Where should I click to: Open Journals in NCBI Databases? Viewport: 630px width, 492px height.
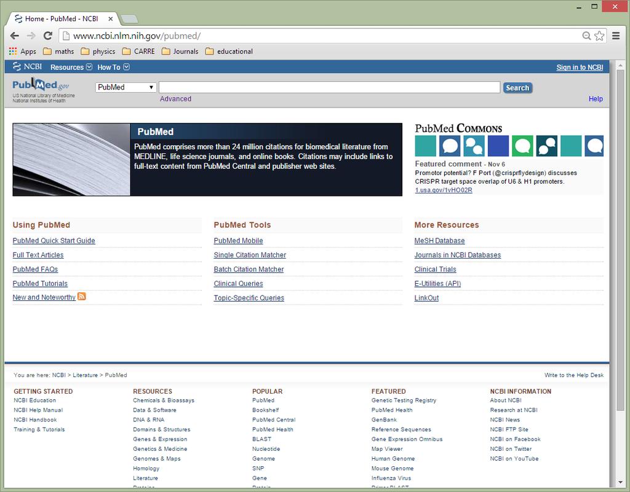[x=458, y=255]
